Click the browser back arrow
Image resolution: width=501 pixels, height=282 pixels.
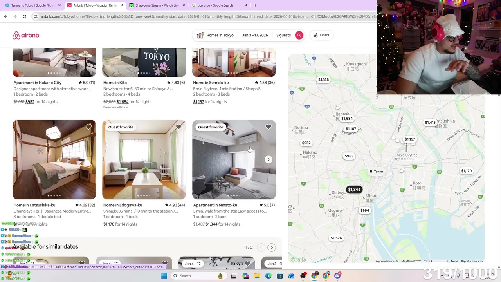(x=5, y=16)
